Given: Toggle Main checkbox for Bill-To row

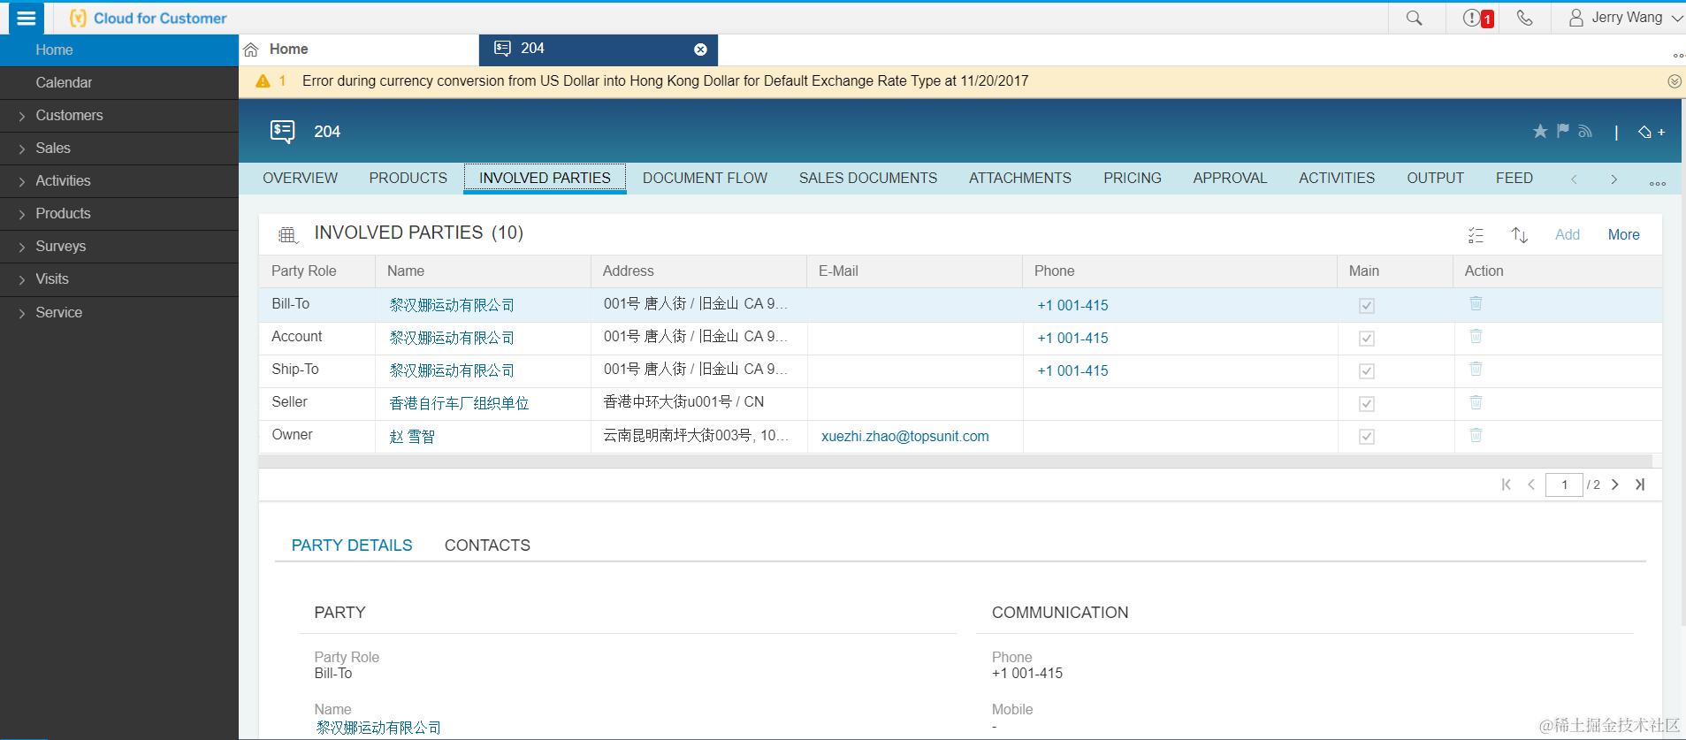Looking at the screenshot, I should pos(1366,306).
